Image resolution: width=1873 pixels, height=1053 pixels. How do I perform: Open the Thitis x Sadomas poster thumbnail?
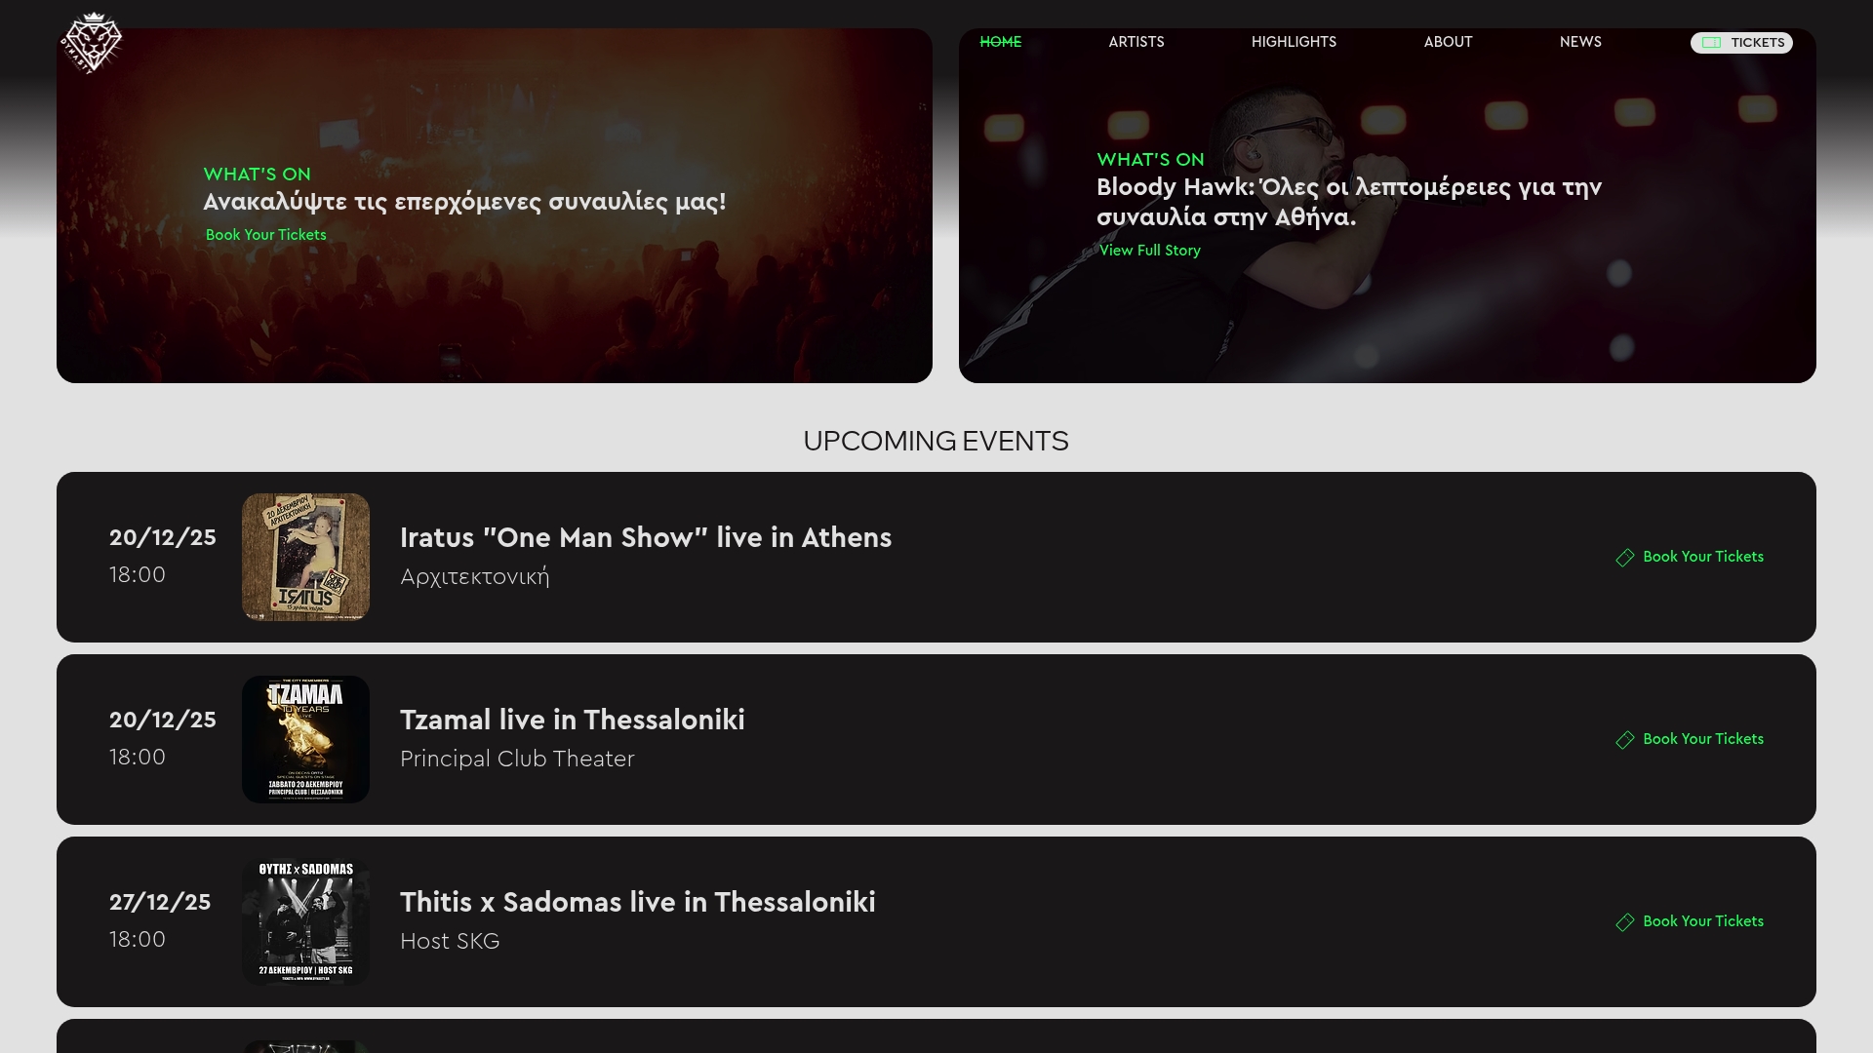(305, 921)
